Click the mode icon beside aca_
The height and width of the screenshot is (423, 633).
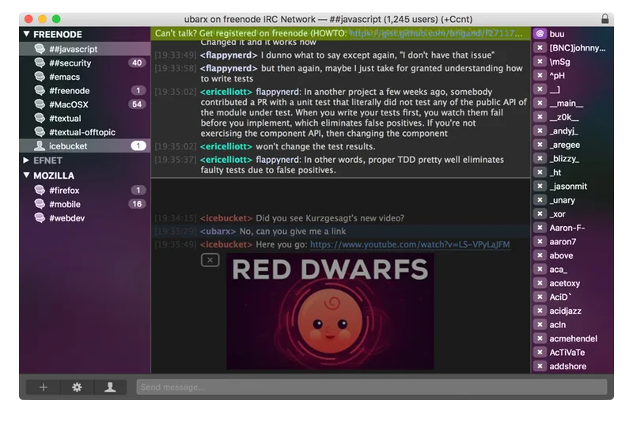coord(540,269)
